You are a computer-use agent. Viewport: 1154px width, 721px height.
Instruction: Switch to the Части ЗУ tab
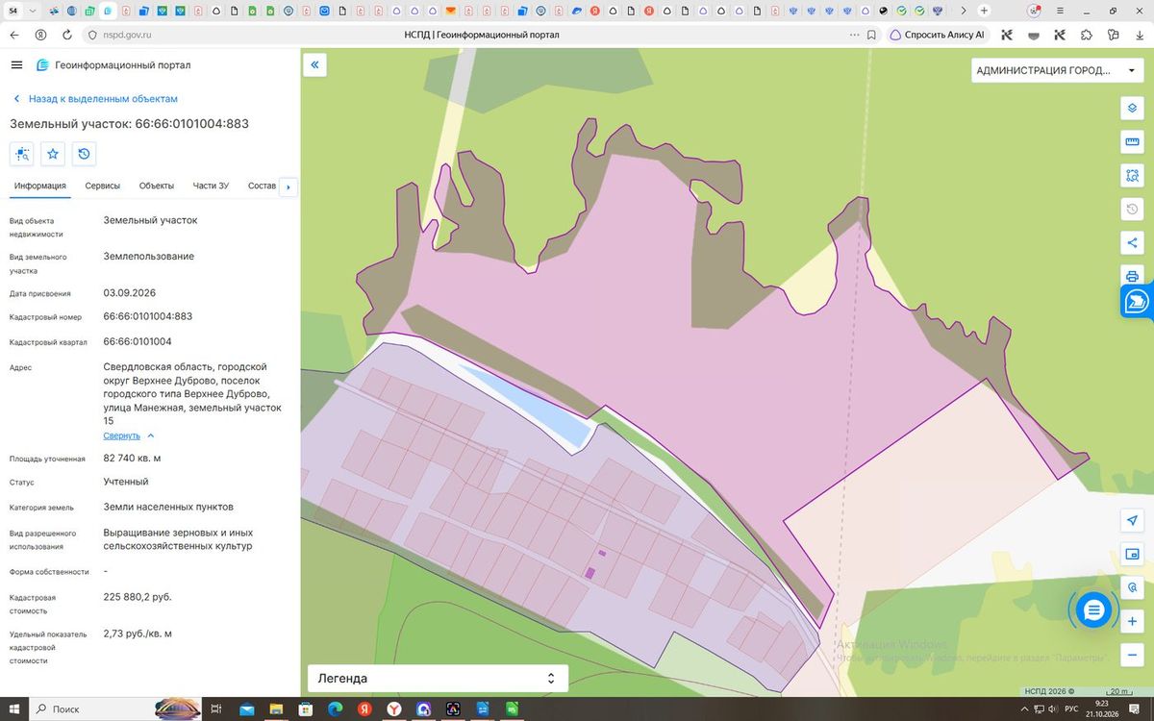point(211,186)
